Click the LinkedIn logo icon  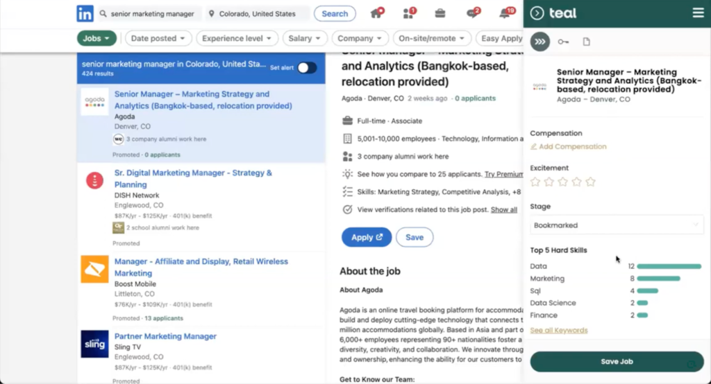tap(85, 13)
